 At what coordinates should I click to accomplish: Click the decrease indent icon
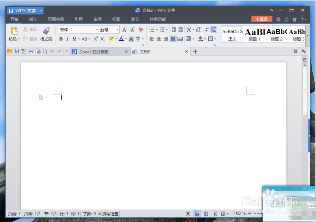[174, 30]
